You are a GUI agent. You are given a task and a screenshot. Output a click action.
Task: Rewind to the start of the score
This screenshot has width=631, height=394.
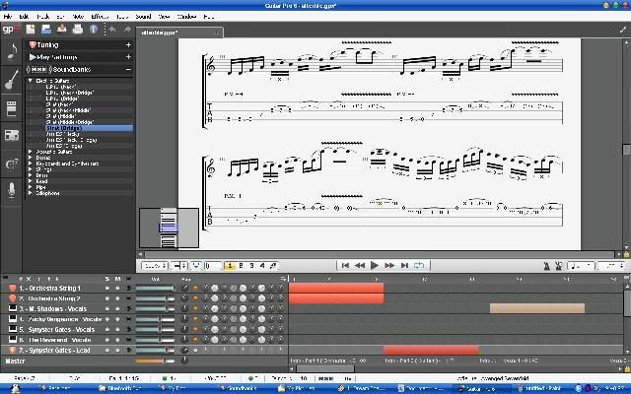click(x=345, y=265)
